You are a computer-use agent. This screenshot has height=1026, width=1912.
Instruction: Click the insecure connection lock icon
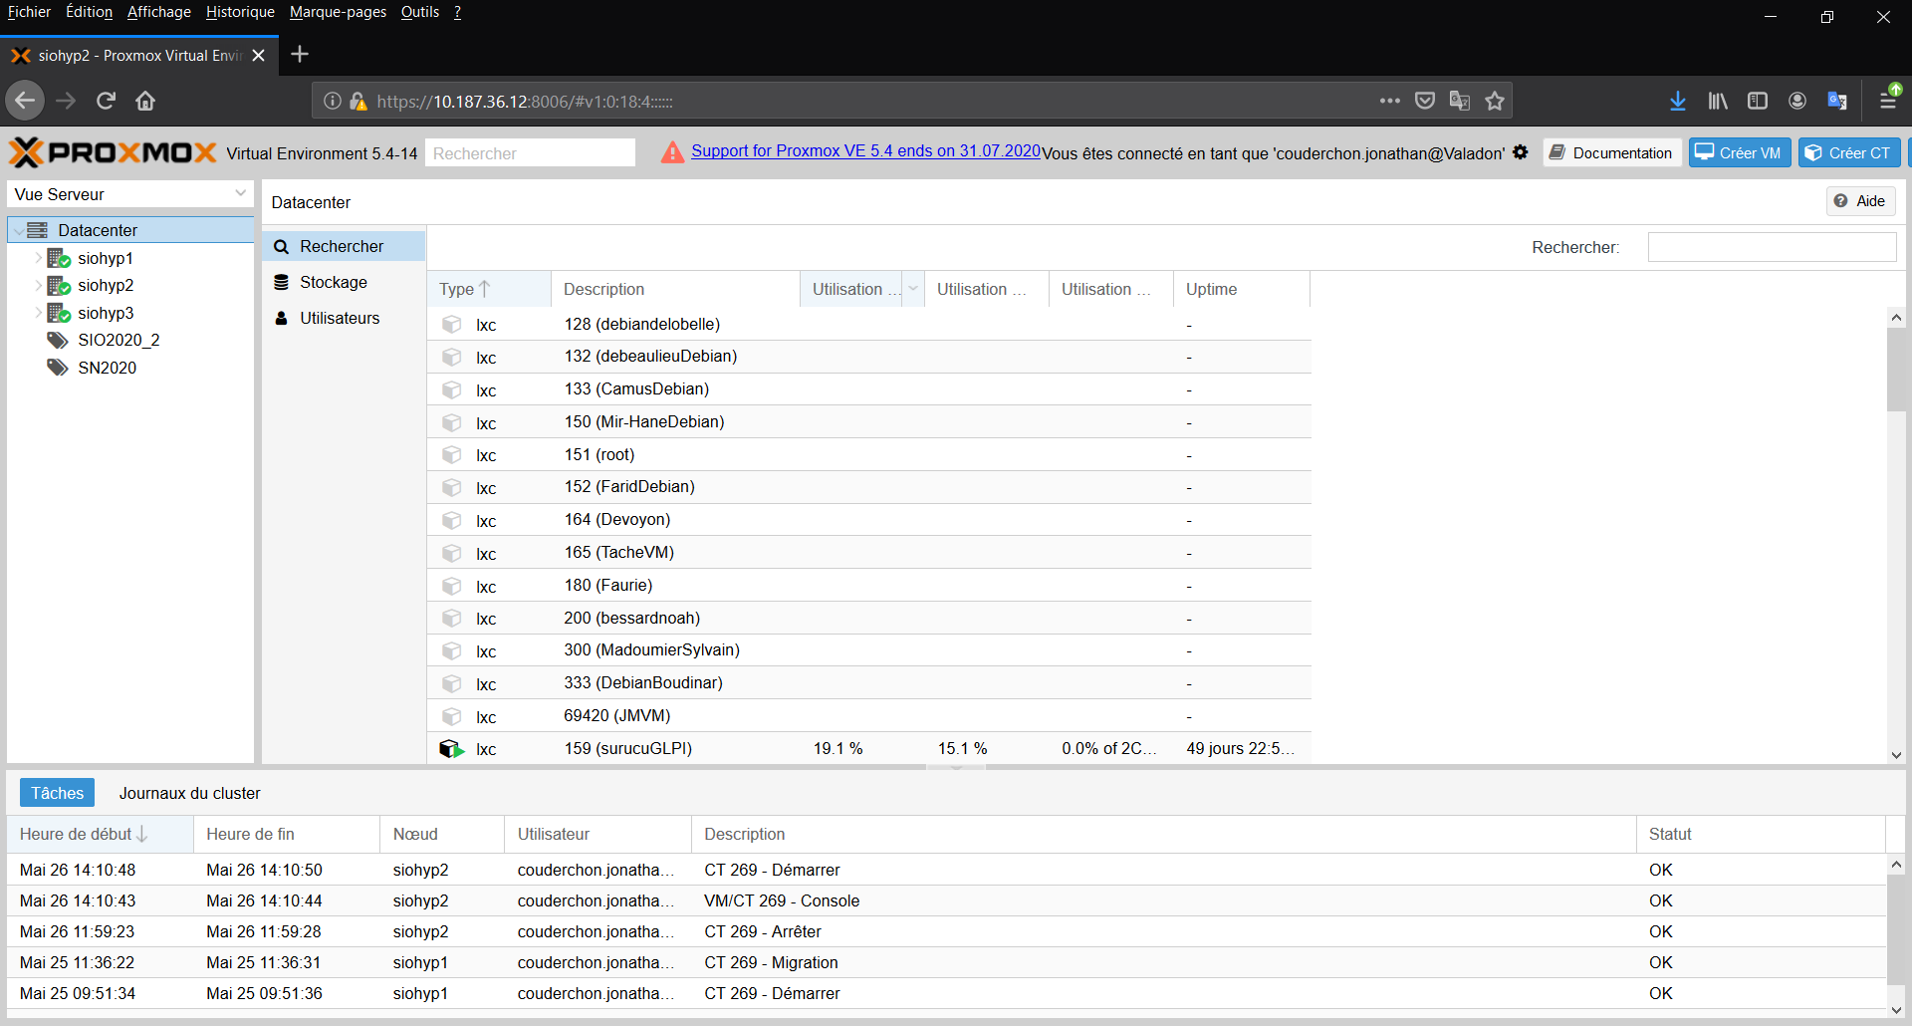click(358, 102)
